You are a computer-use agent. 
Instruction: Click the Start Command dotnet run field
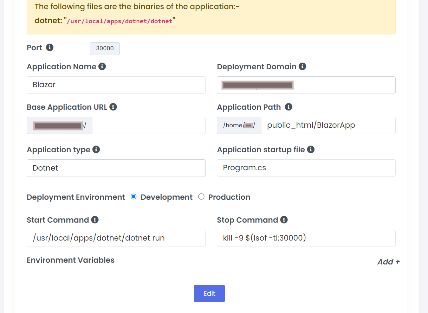point(116,238)
